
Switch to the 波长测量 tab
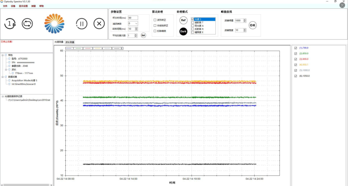(x=70, y=42)
